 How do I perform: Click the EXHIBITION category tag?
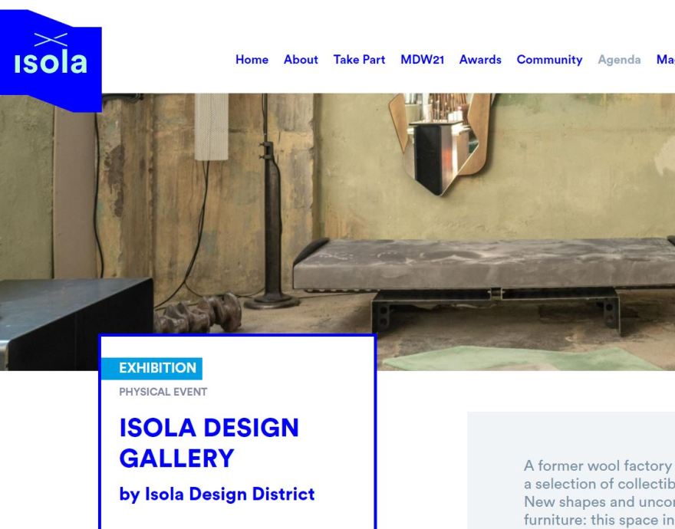[152, 369]
